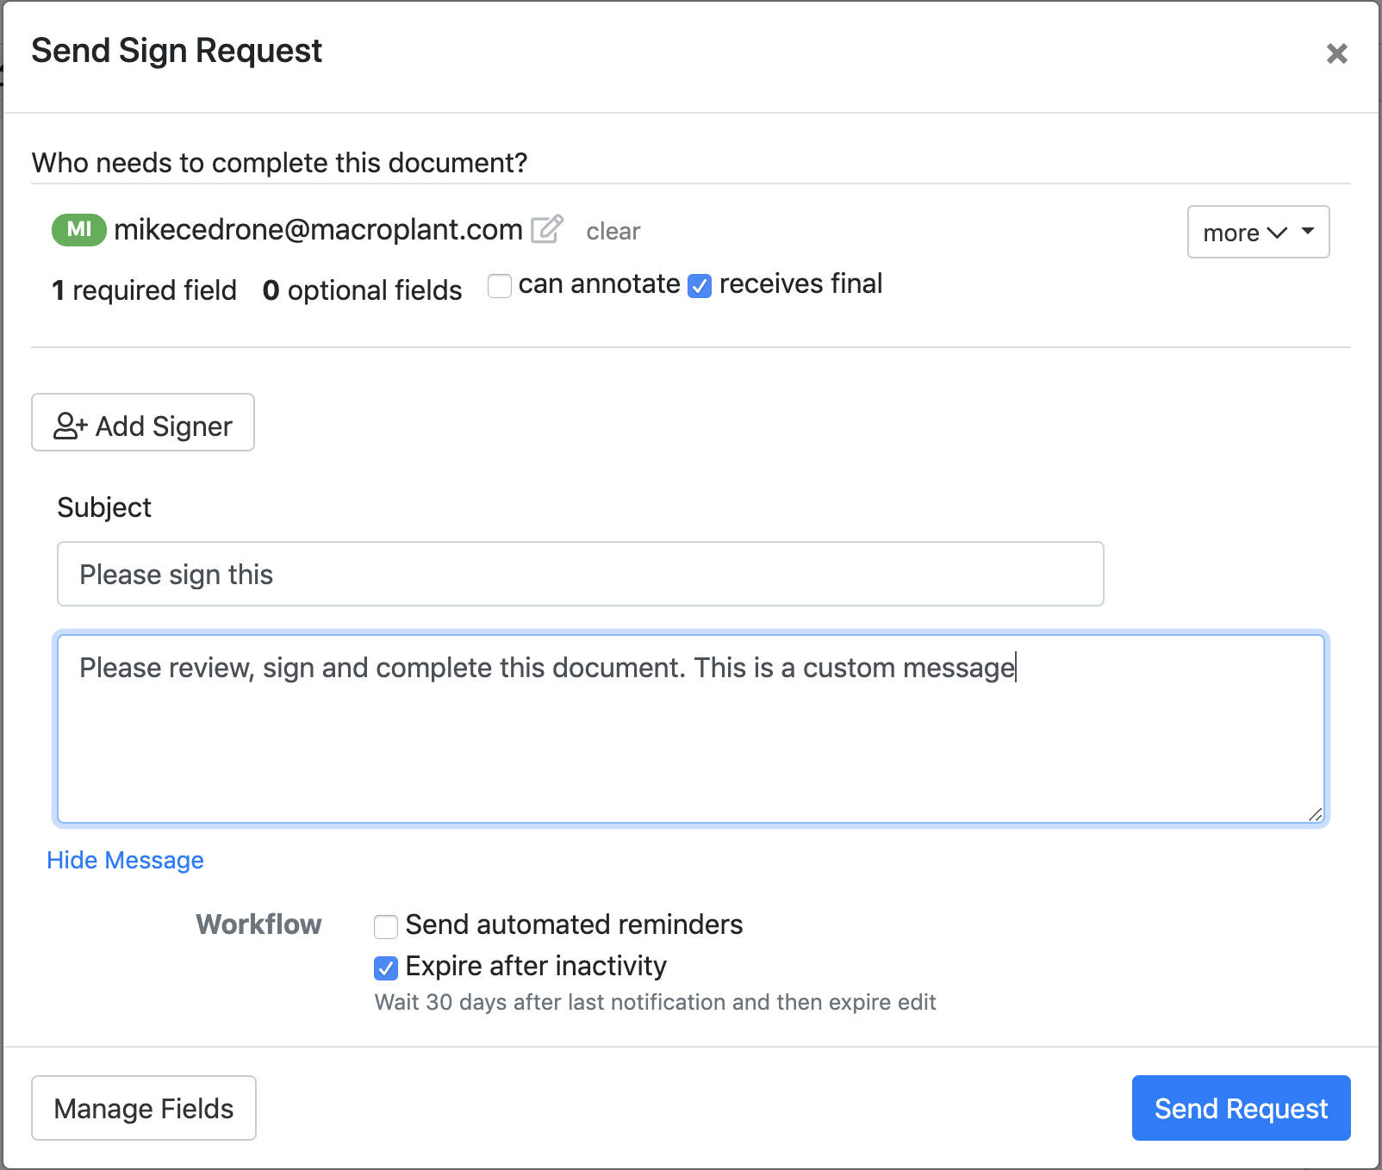Clear the signer mikecedrone@macroplant.com
Viewport: 1382px width, 1170px height.
click(613, 231)
